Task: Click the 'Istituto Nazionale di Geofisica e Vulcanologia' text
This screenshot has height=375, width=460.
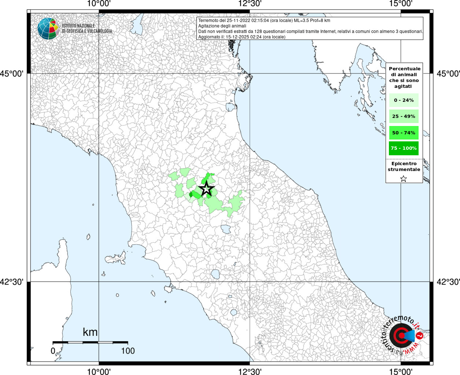Action: click(87, 29)
